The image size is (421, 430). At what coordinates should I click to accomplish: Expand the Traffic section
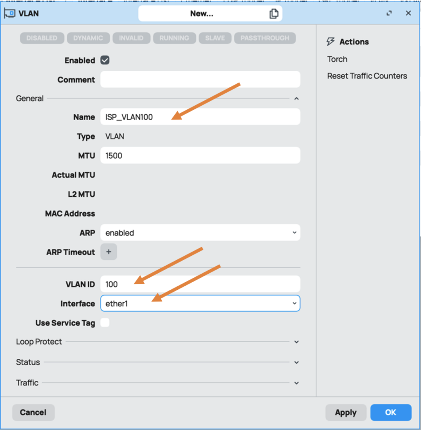tap(296, 383)
